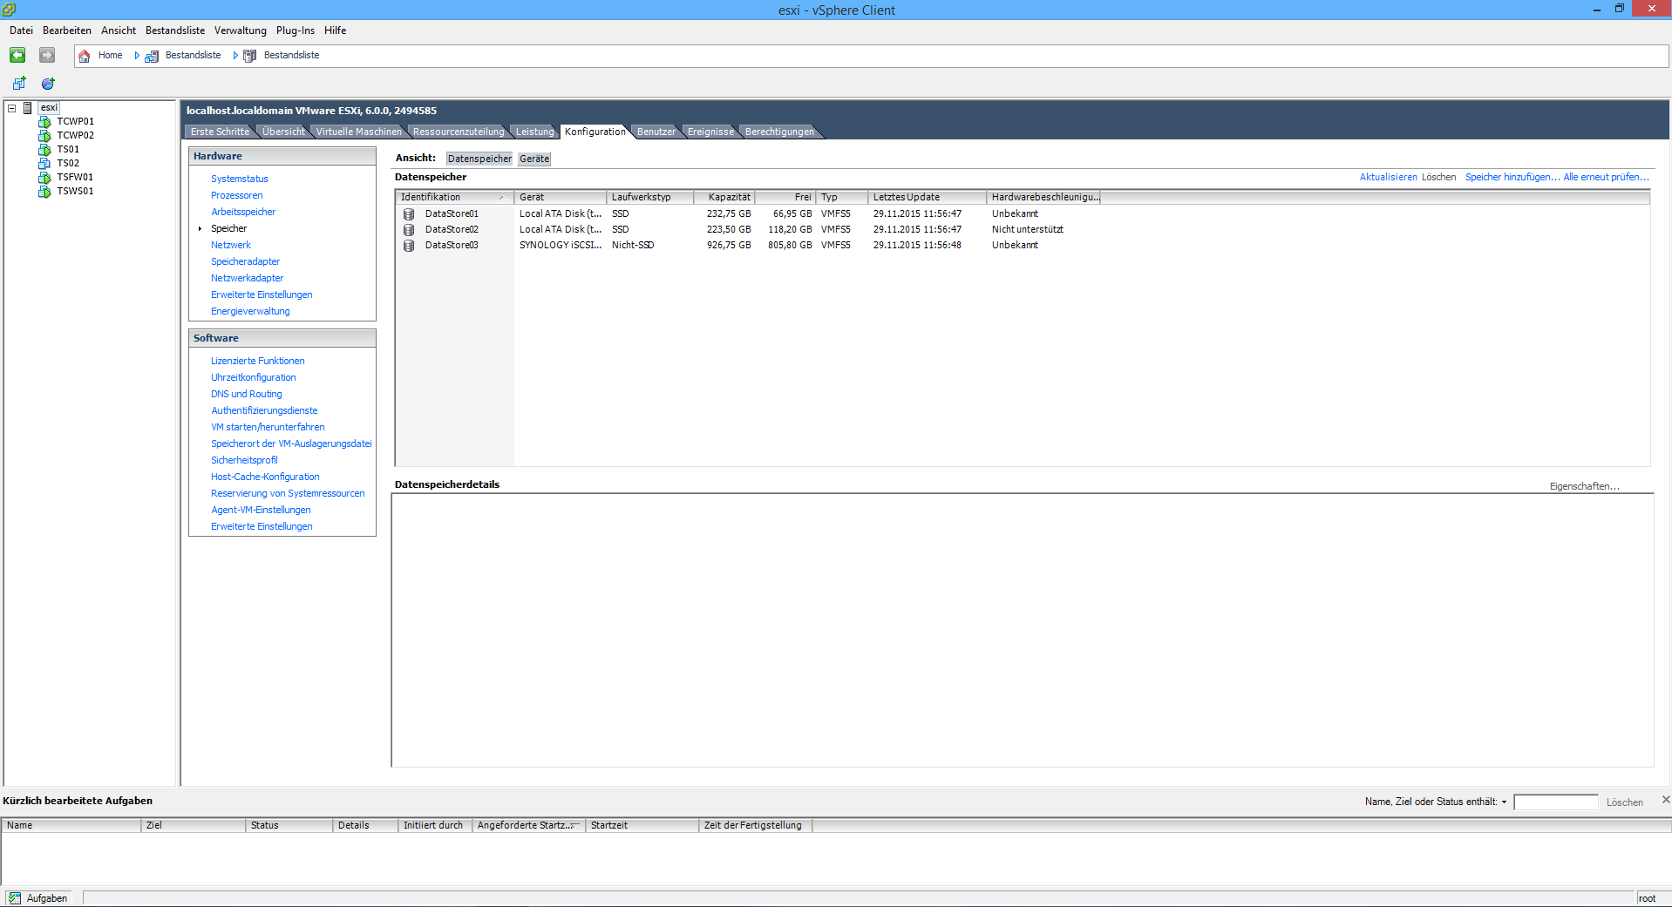Click the Speicher hinzufügen link
Image resolution: width=1672 pixels, height=907 pixels.
tap(1512, 177)
